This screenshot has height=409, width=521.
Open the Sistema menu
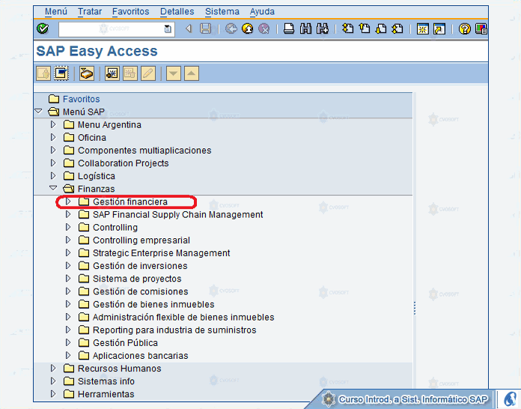pyautogui.click(x=222, y=12)
